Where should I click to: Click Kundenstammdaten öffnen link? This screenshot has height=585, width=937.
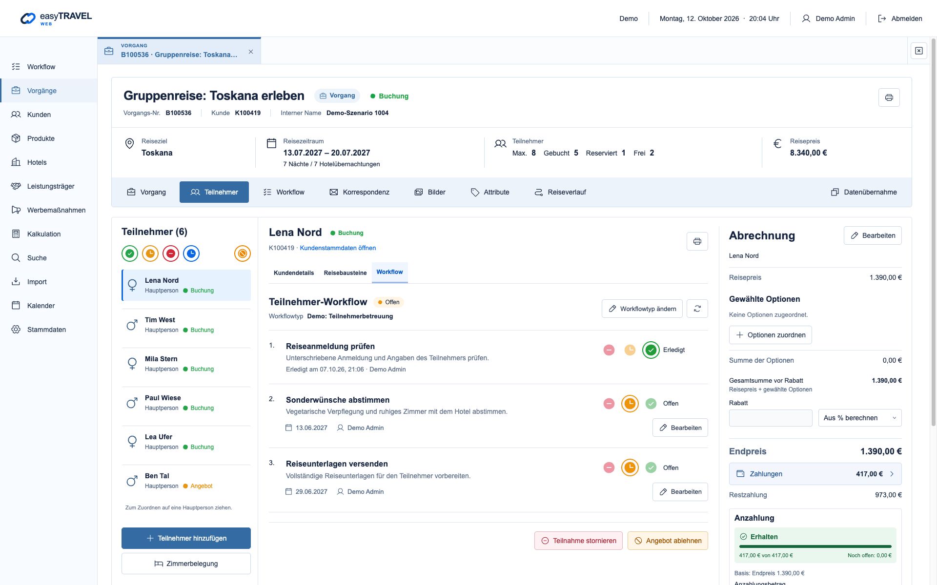(x=338, y=248)
